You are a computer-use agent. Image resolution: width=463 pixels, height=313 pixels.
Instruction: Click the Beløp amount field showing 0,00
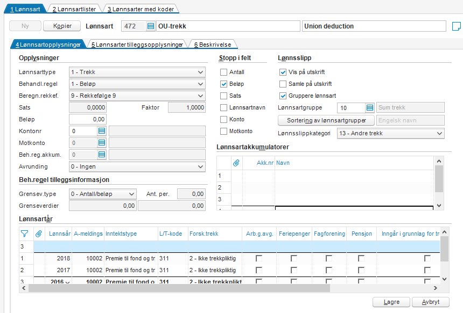point(88,119)
